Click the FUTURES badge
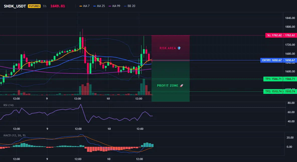Screen dimensions: 297x162 click(x=34, y=6)
